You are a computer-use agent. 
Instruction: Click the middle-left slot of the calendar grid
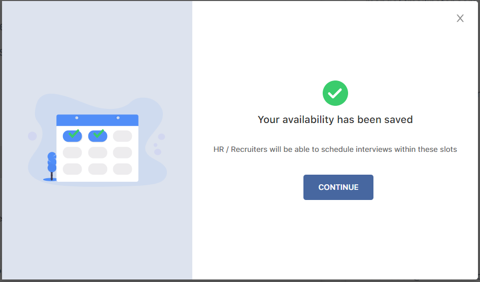(72, 152)
